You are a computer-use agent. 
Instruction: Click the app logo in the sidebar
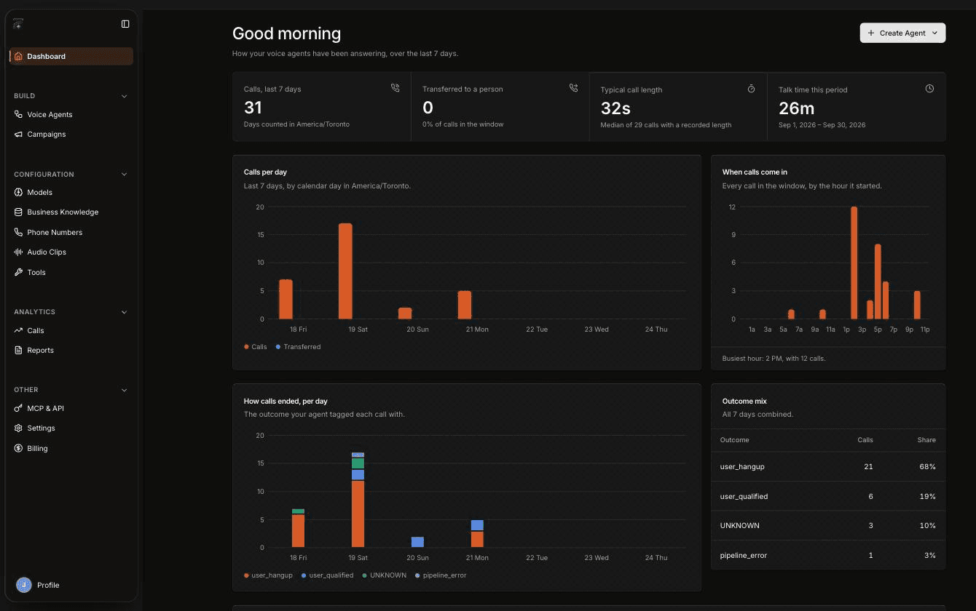point(18,24)
